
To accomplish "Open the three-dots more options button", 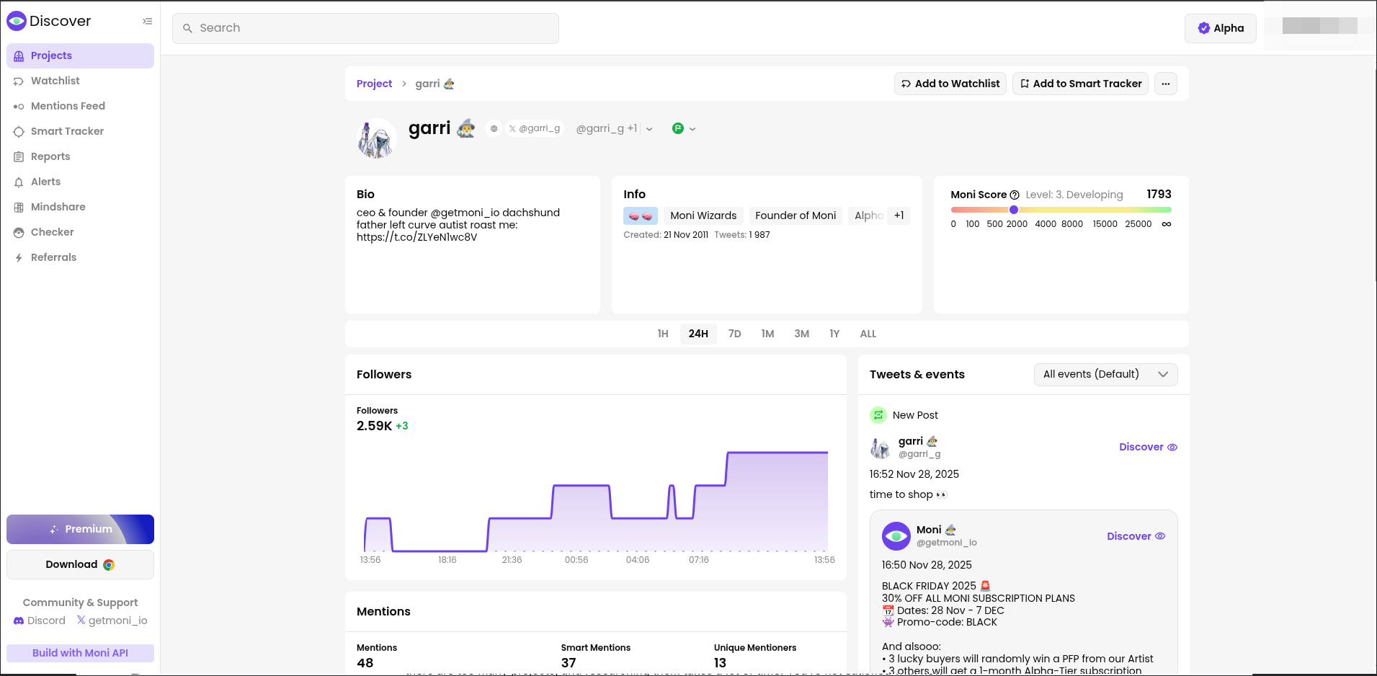I will coord(1165,84).
